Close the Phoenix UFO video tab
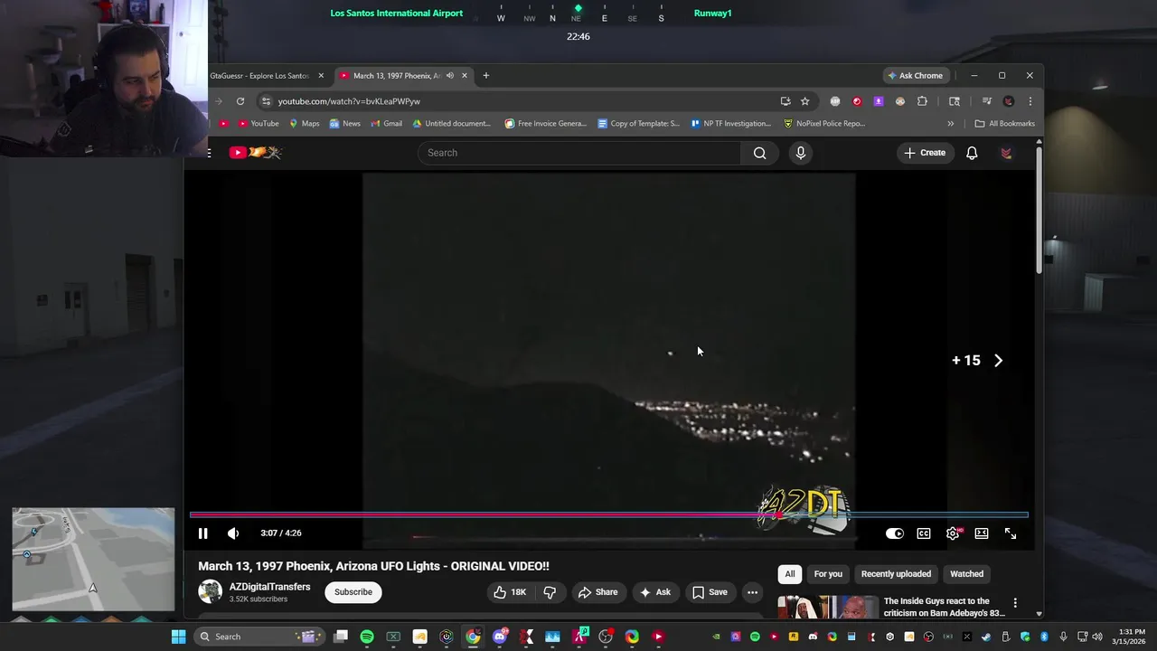Viewport: 1157px width, 651px height. (x=465, y=76)
